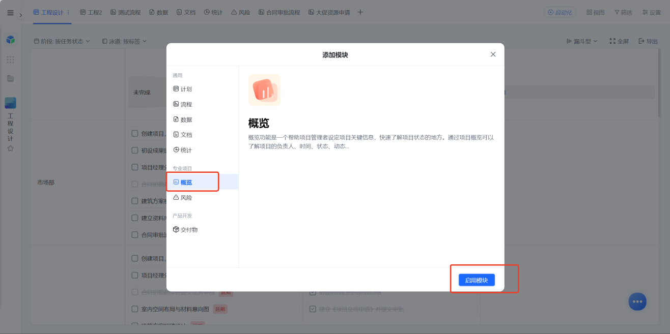670x334 pixels.
Task: Select 计划 module in dialog list
Action: point(203,89)
